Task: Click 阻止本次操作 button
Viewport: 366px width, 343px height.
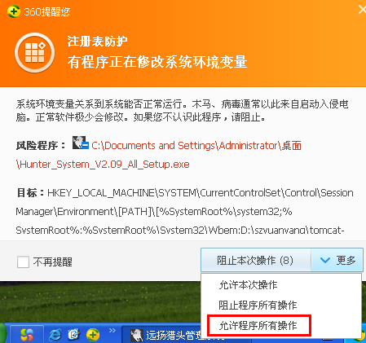Action: click(x=255, y=260)
